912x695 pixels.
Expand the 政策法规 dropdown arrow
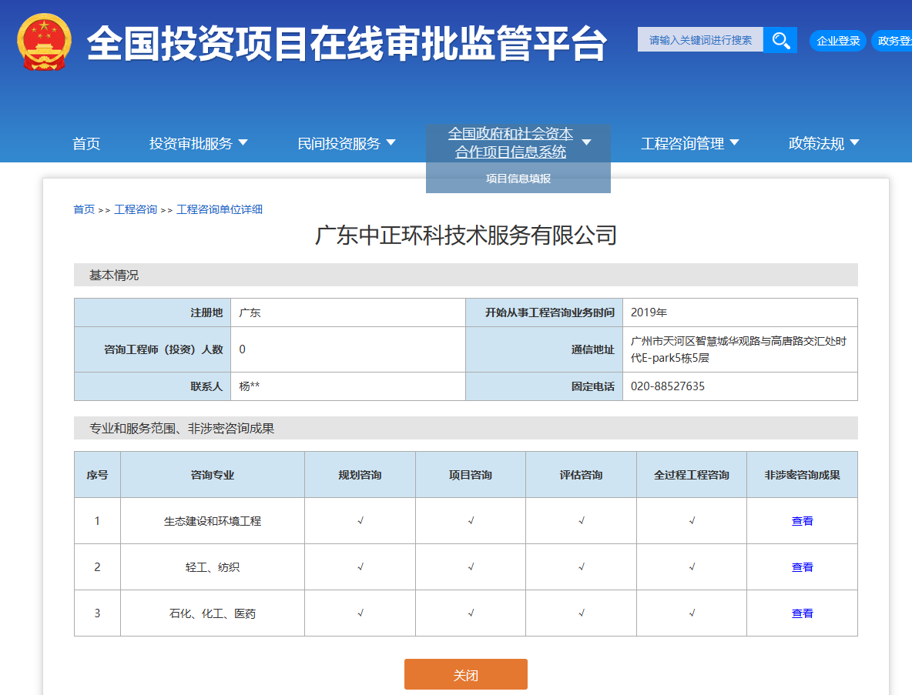[854, 142]
